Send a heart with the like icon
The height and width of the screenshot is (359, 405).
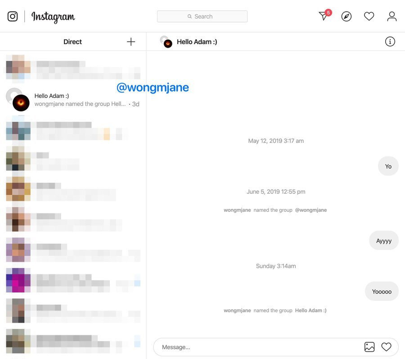387,347
